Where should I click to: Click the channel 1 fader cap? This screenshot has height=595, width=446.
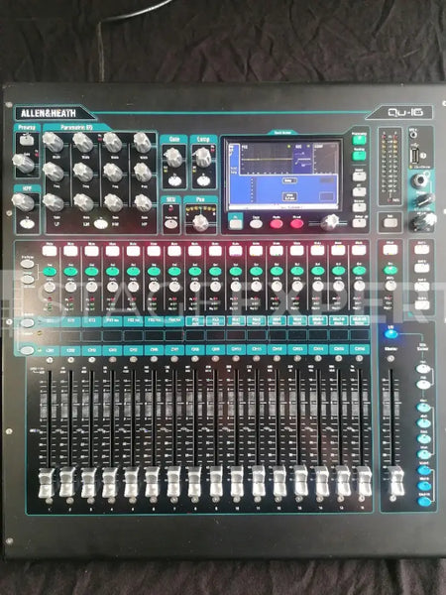(x=47, y=484)
